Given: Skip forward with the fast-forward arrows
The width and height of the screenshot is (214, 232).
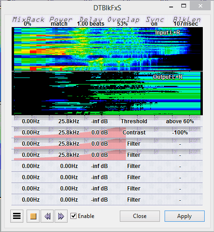Looking at the screenshot, I should [x=61, y=216].
